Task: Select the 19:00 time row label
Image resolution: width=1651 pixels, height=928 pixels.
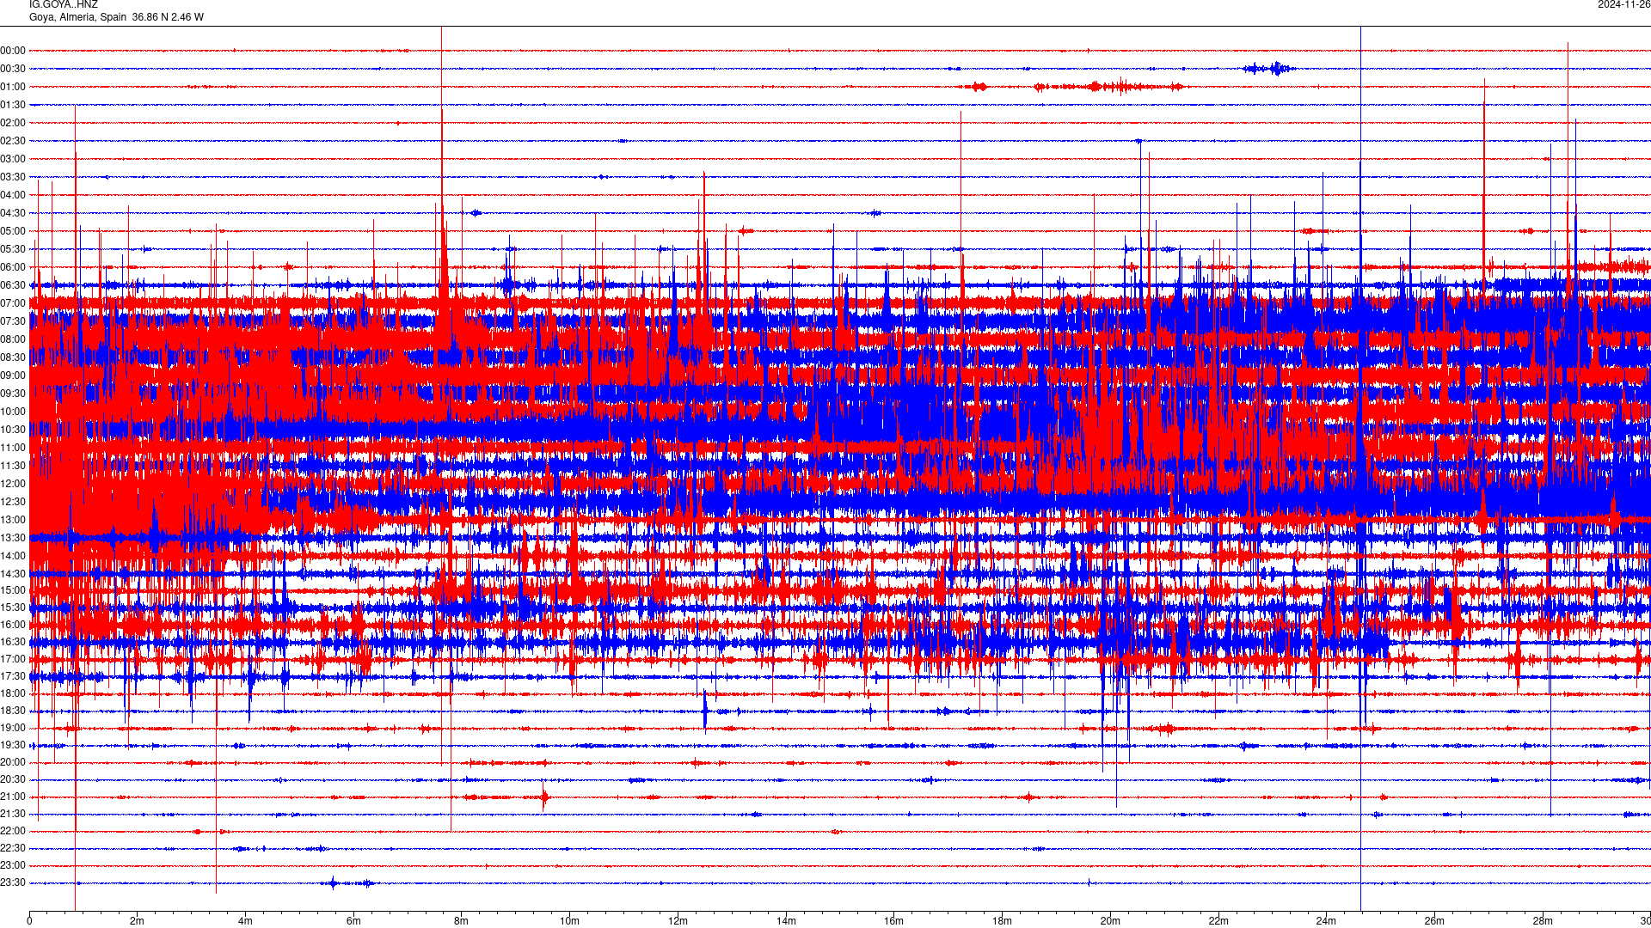Action: 13,728
